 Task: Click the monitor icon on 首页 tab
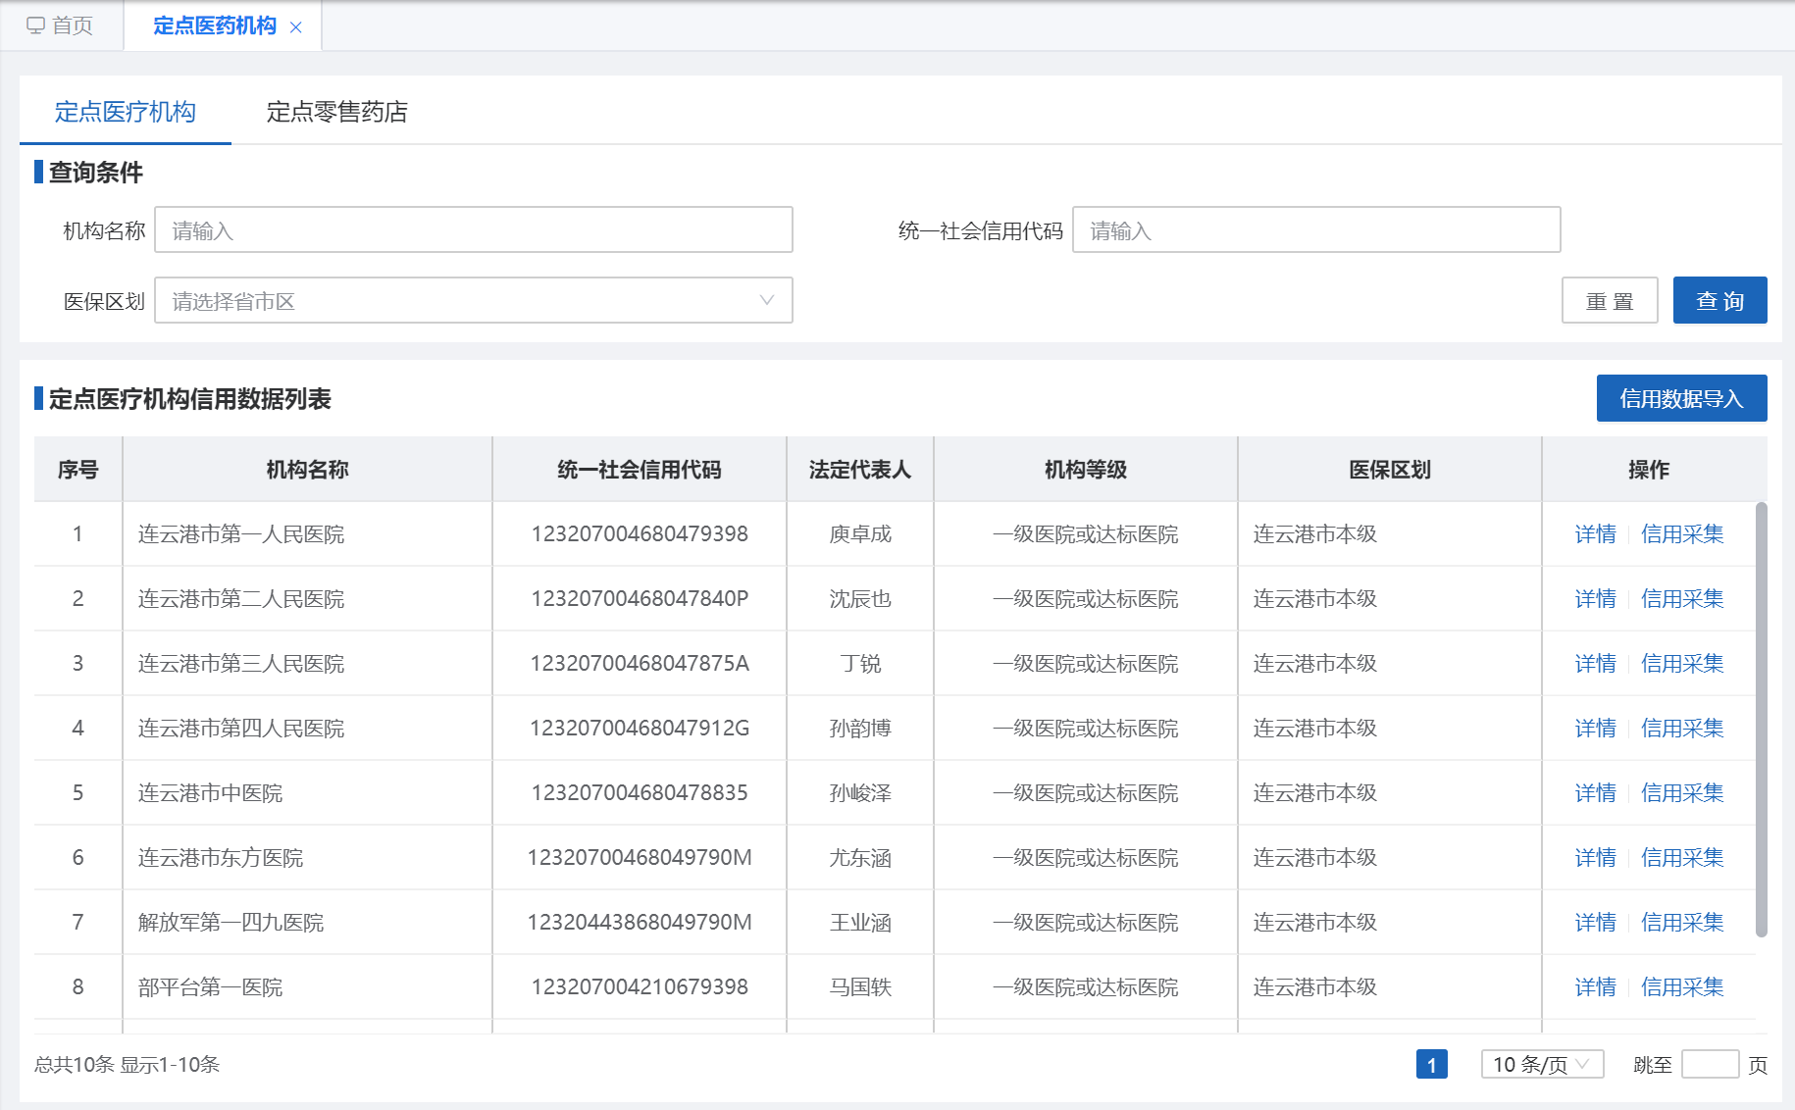[x=36, y=25]
